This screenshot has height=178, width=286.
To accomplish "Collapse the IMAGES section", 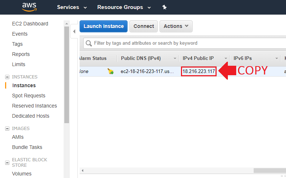I will [7, 129].
